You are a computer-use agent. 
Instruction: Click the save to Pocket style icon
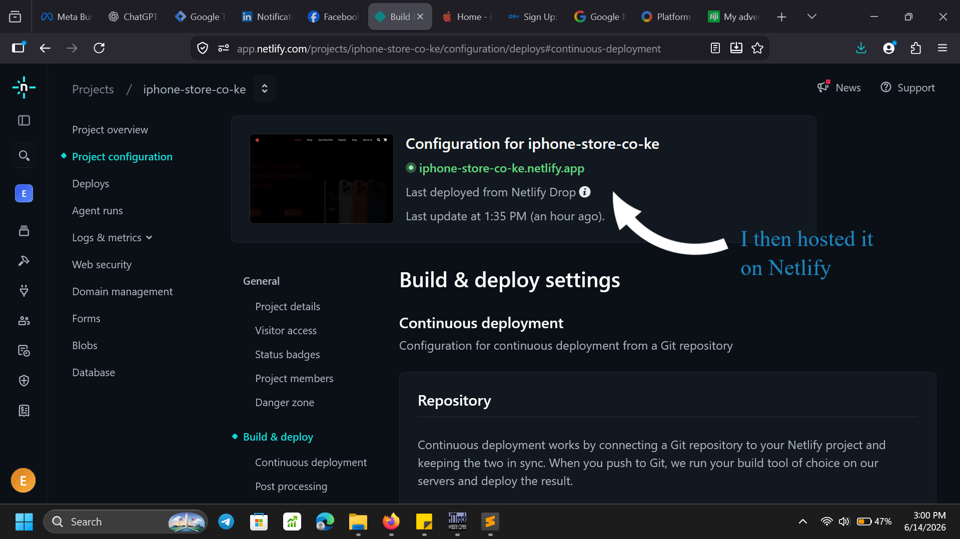point(736,48)
